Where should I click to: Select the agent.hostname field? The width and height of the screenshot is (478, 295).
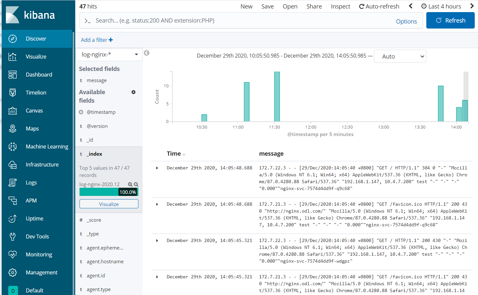click(x=105, y=262)
